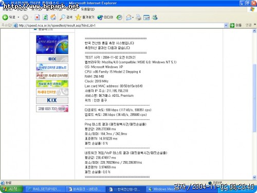Click the page icon in address bar
The height and width of the screenshot is (193, 257).
16,25
